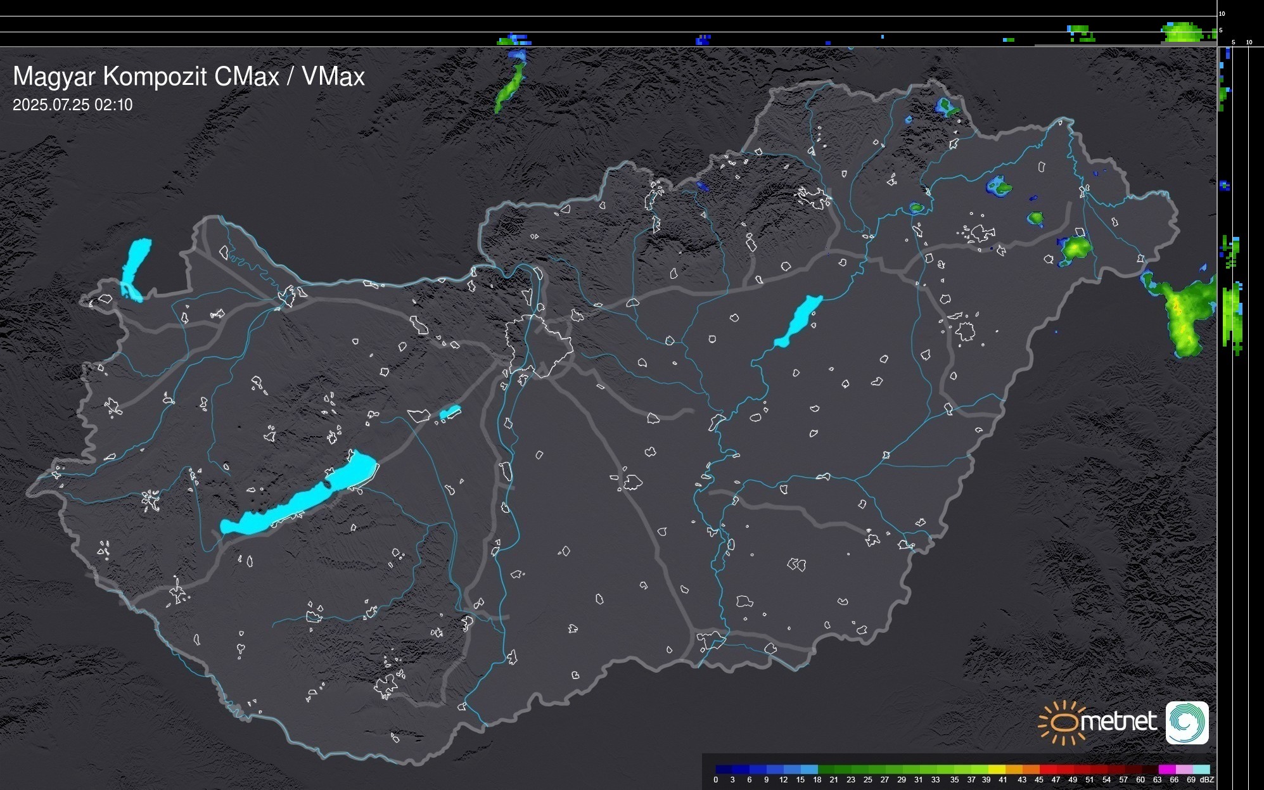Viewport: 1264px width, 790px height.
Task: Click the dBZ unit label
Action: click(x=1206, y=780)
